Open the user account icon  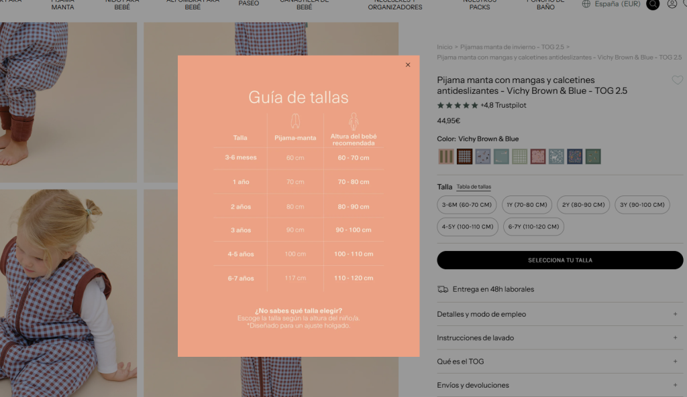click(x=672, y=4)
